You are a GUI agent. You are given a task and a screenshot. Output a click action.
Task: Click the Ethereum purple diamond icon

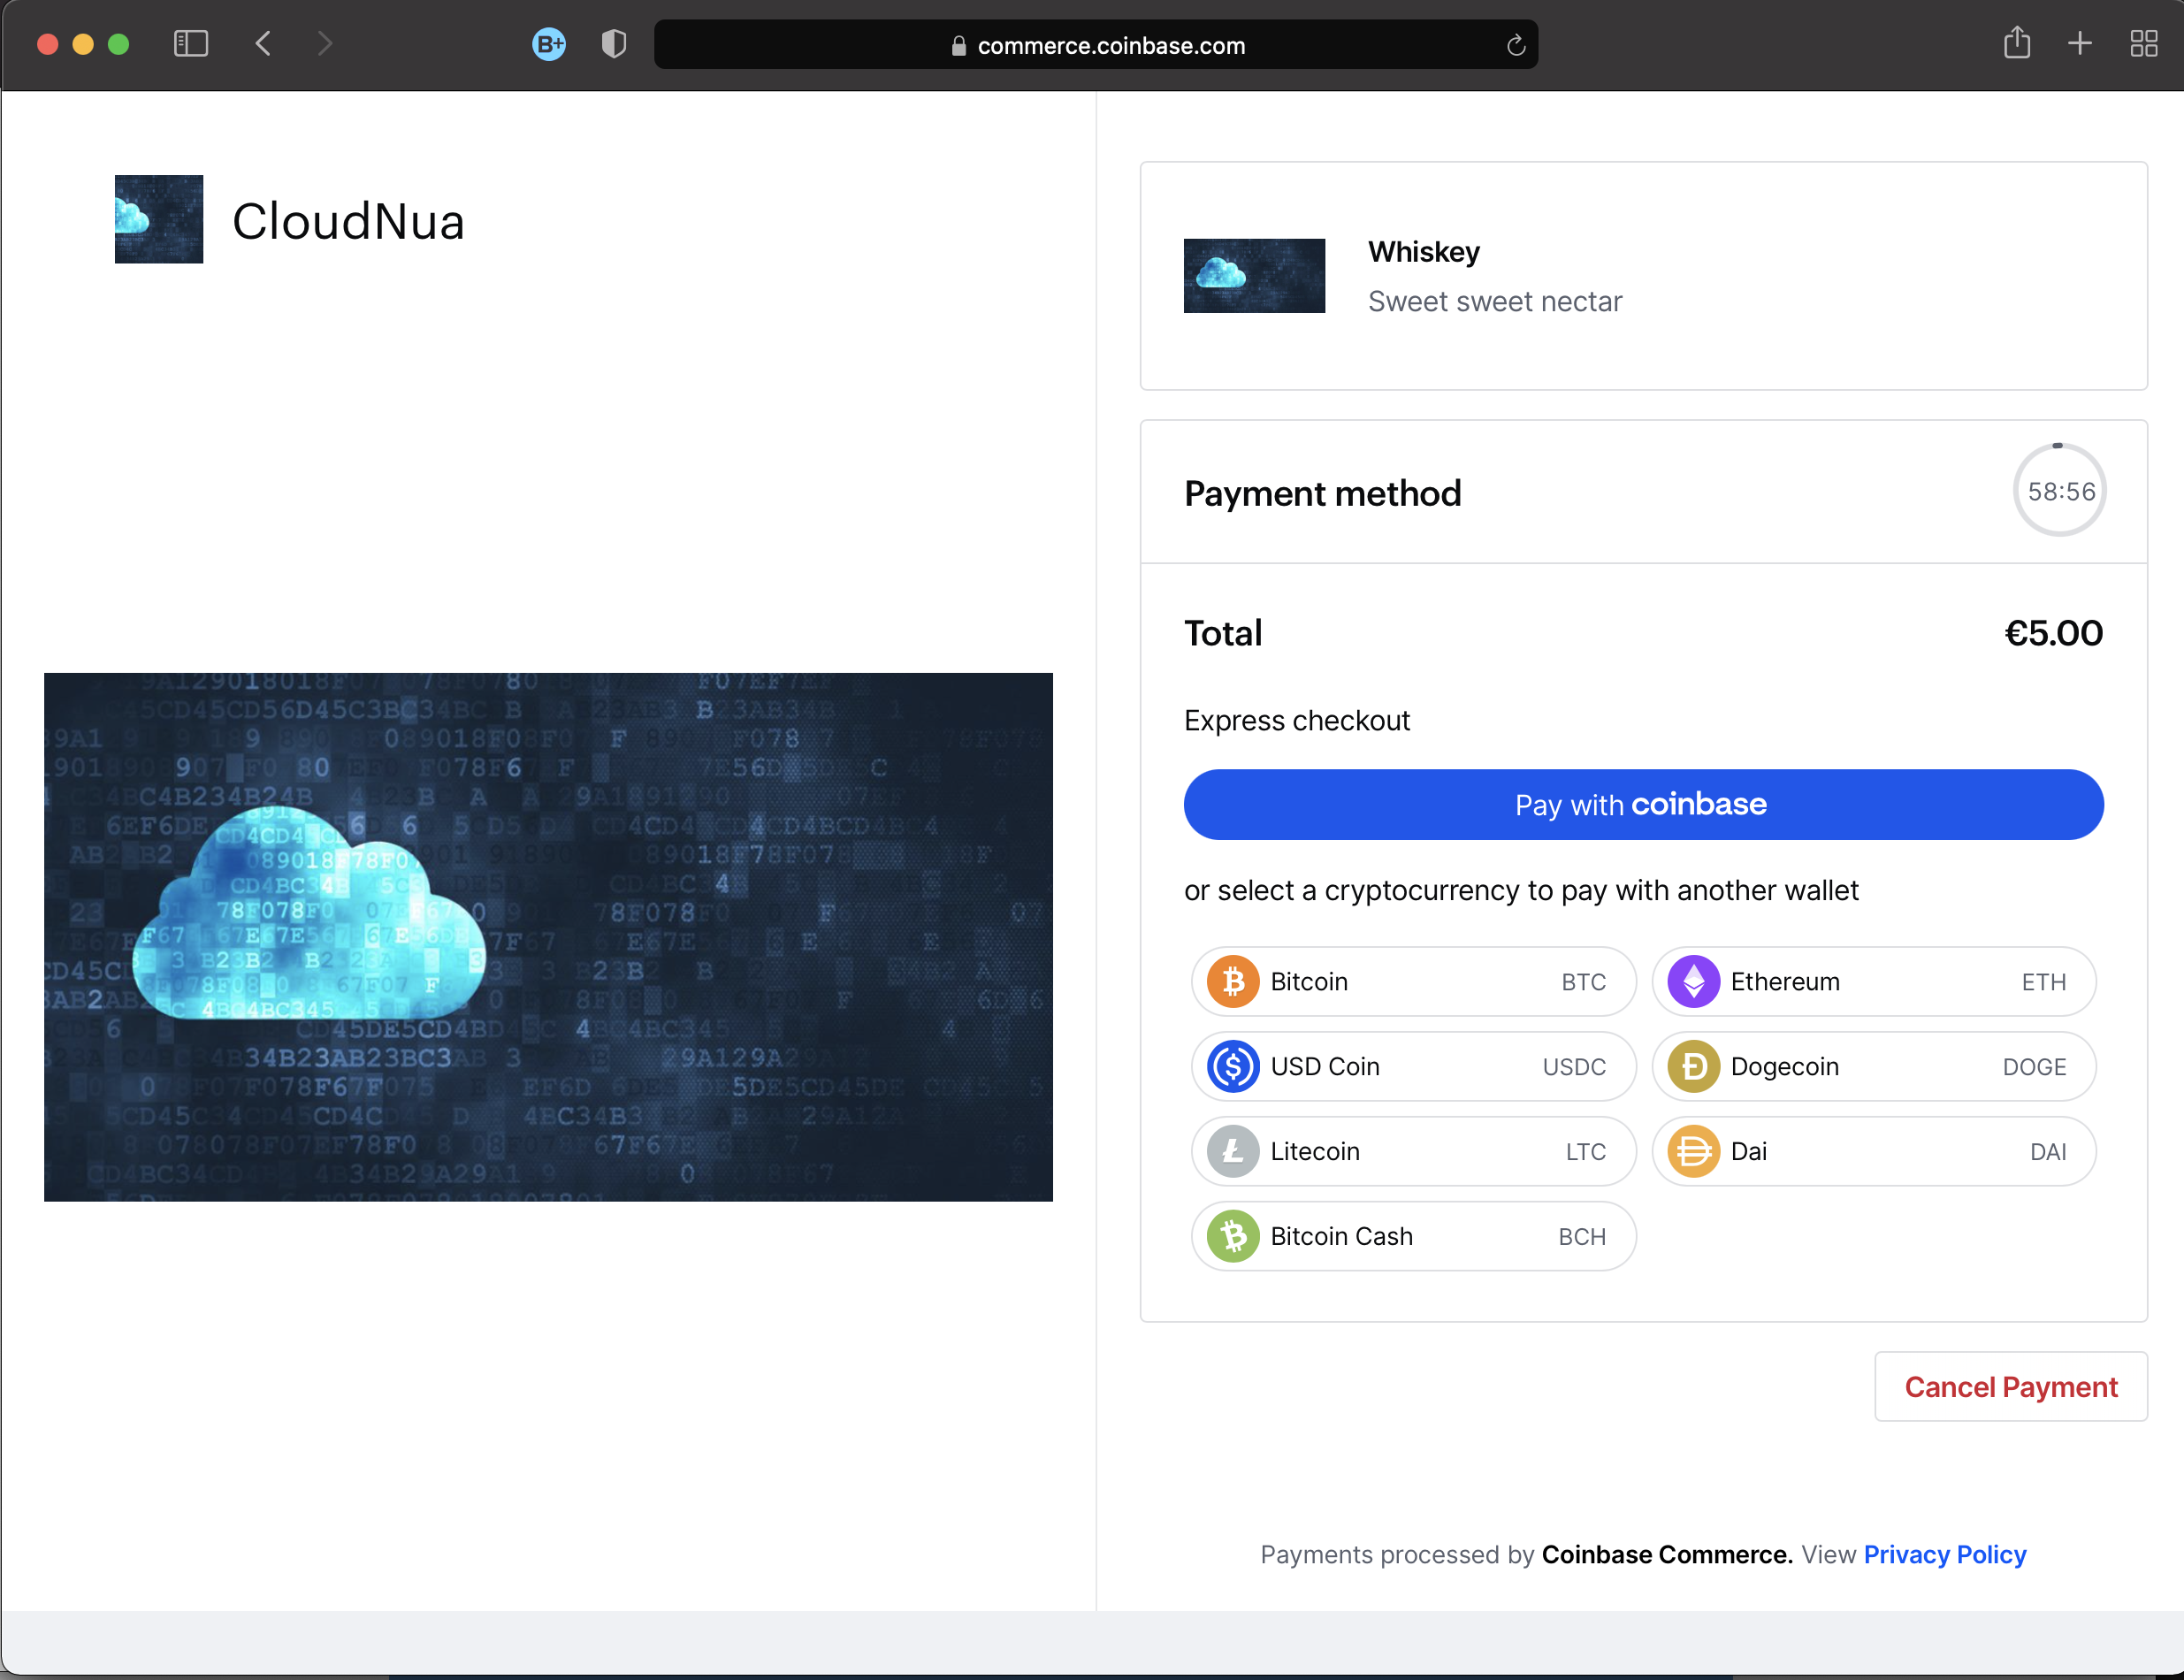(1693, 981)
